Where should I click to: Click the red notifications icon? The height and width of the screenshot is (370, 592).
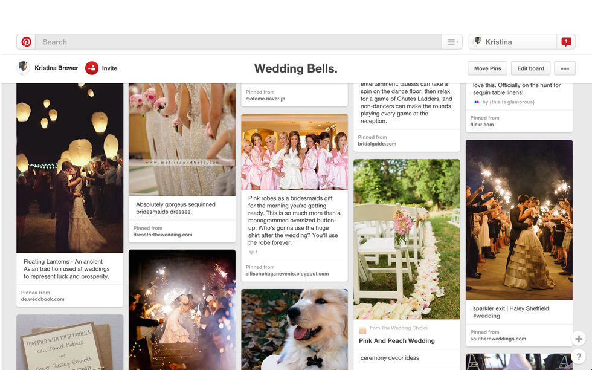pyautogui.click(x=565, y=42)
